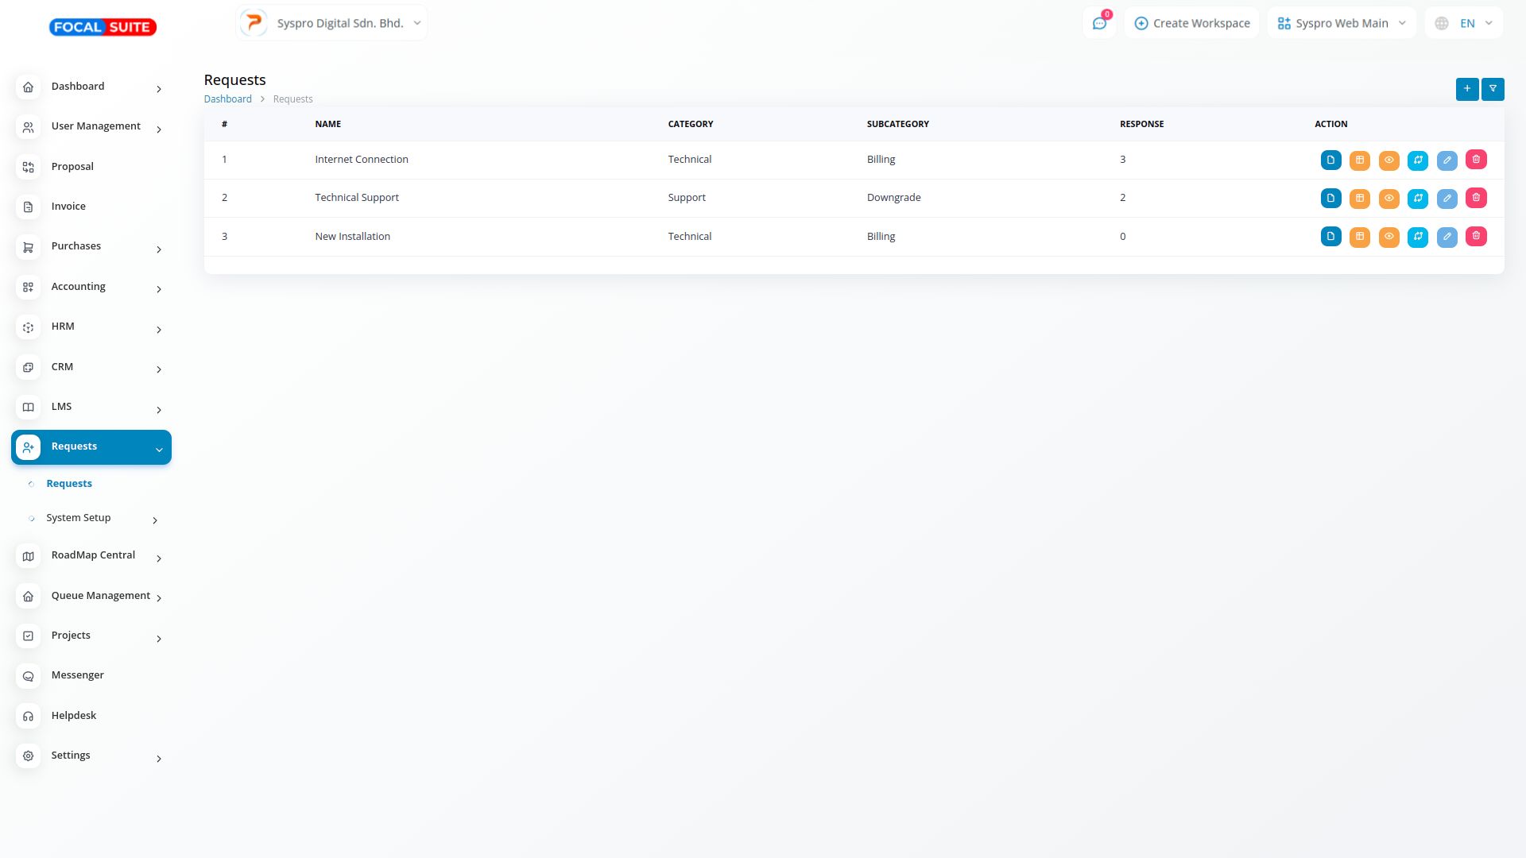
Task: Click the convert arrows icon for New Installation
Action: (1418, 237)
